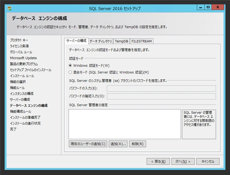Click 完了 step in sidebar
This screenshot has width=230, height=175.
(x=13, y=129)
